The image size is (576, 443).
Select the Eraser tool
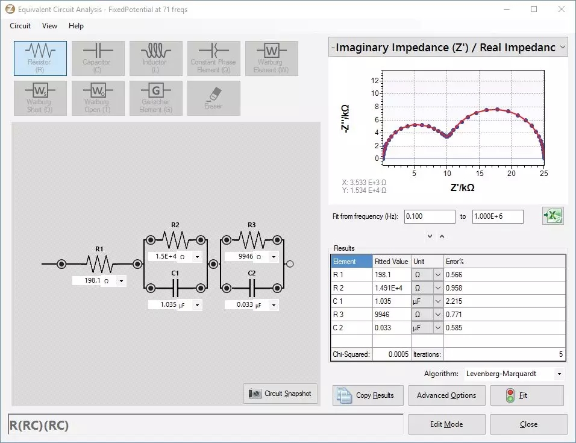click(213, 98)
